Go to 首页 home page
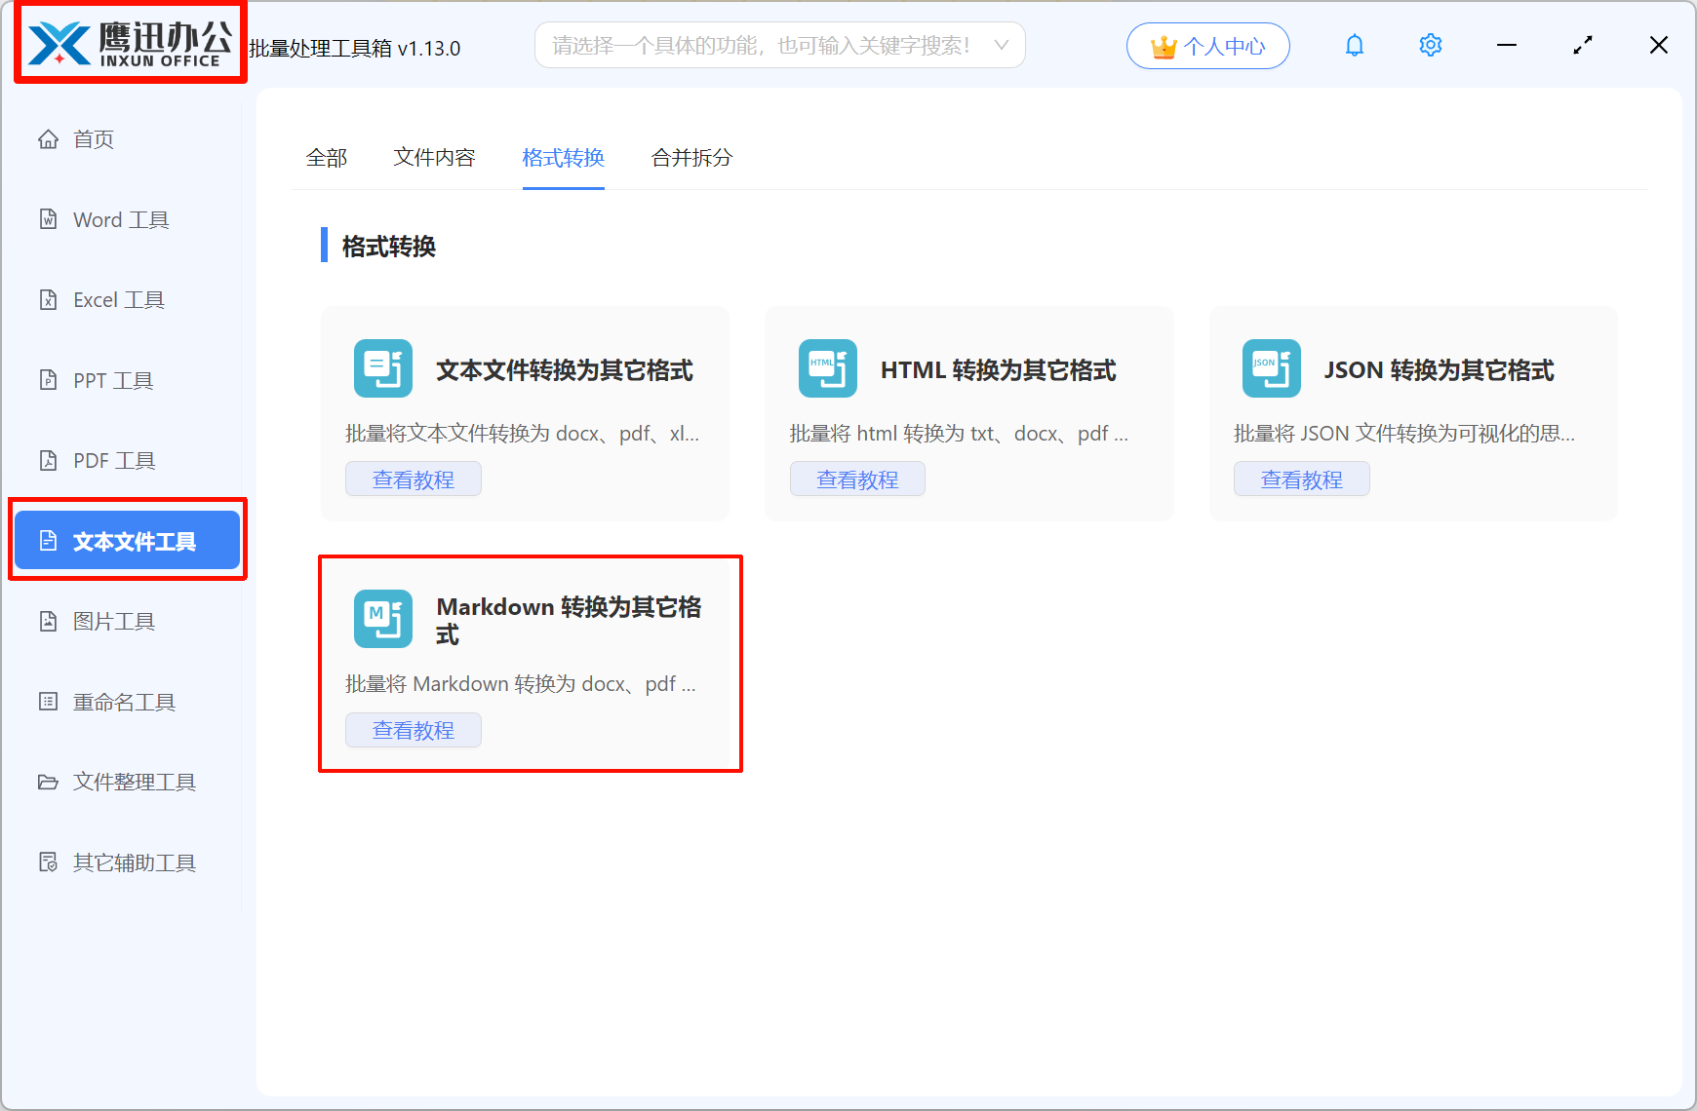The height and width of the screenshot is (1111, 1697). [x=93, y=138]
